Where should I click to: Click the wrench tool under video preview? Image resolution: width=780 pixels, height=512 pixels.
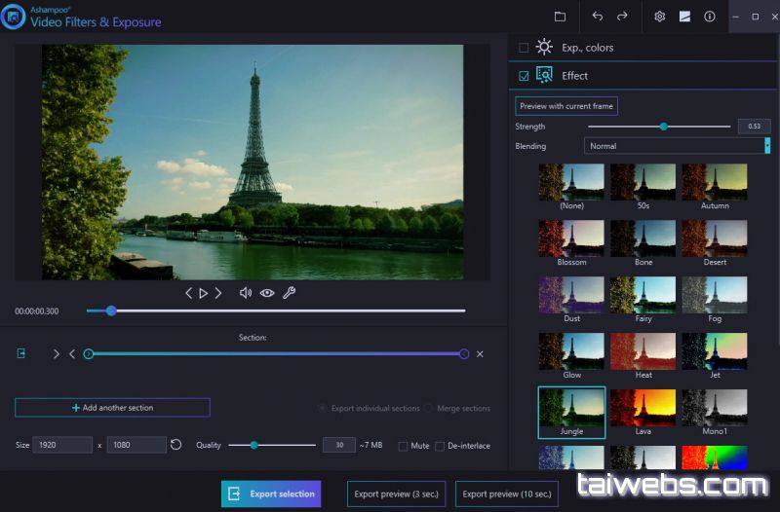click(x=289, y=293)
